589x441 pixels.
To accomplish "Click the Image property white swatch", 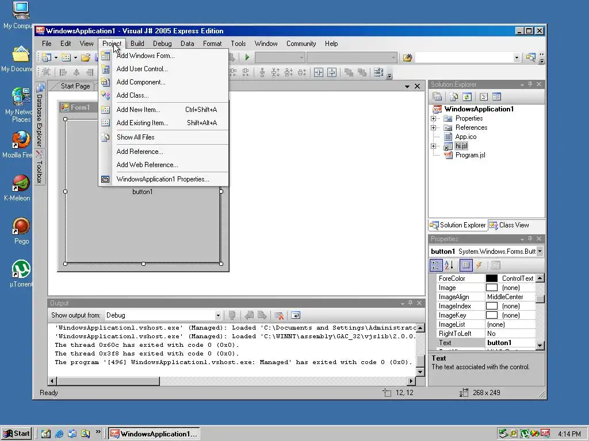I will click(492, 288).
